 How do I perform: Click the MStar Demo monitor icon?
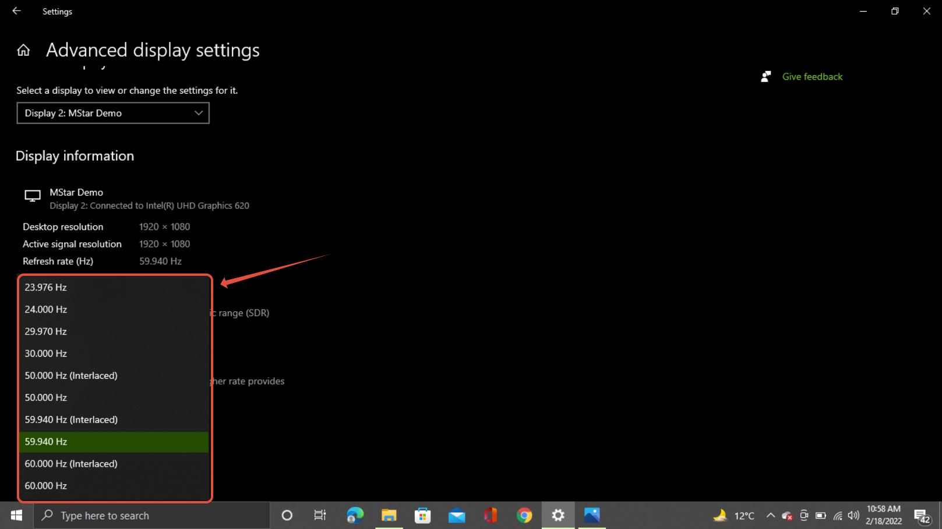pyautogui.click(x=33, y=196)
